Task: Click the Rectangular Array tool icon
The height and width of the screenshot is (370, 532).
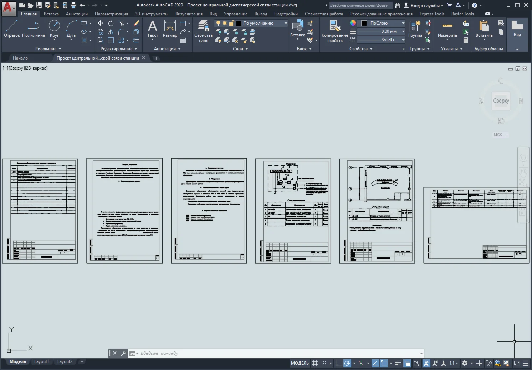Action: (122, 40)
